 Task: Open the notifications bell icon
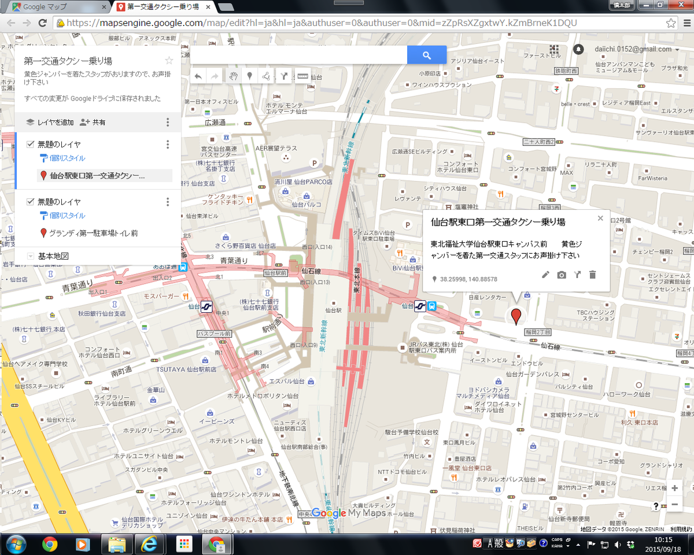coord(578,49)
